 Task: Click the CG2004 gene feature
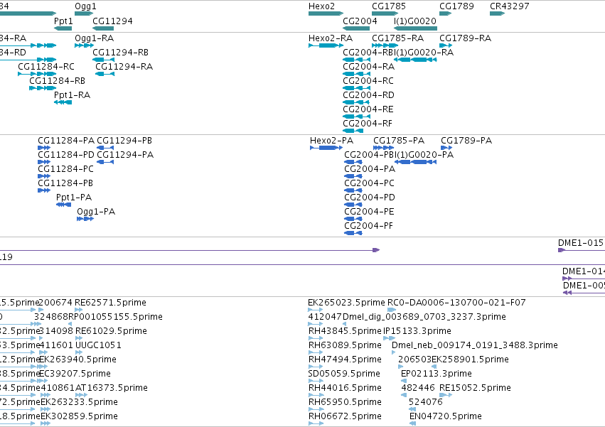click(356, 28)
